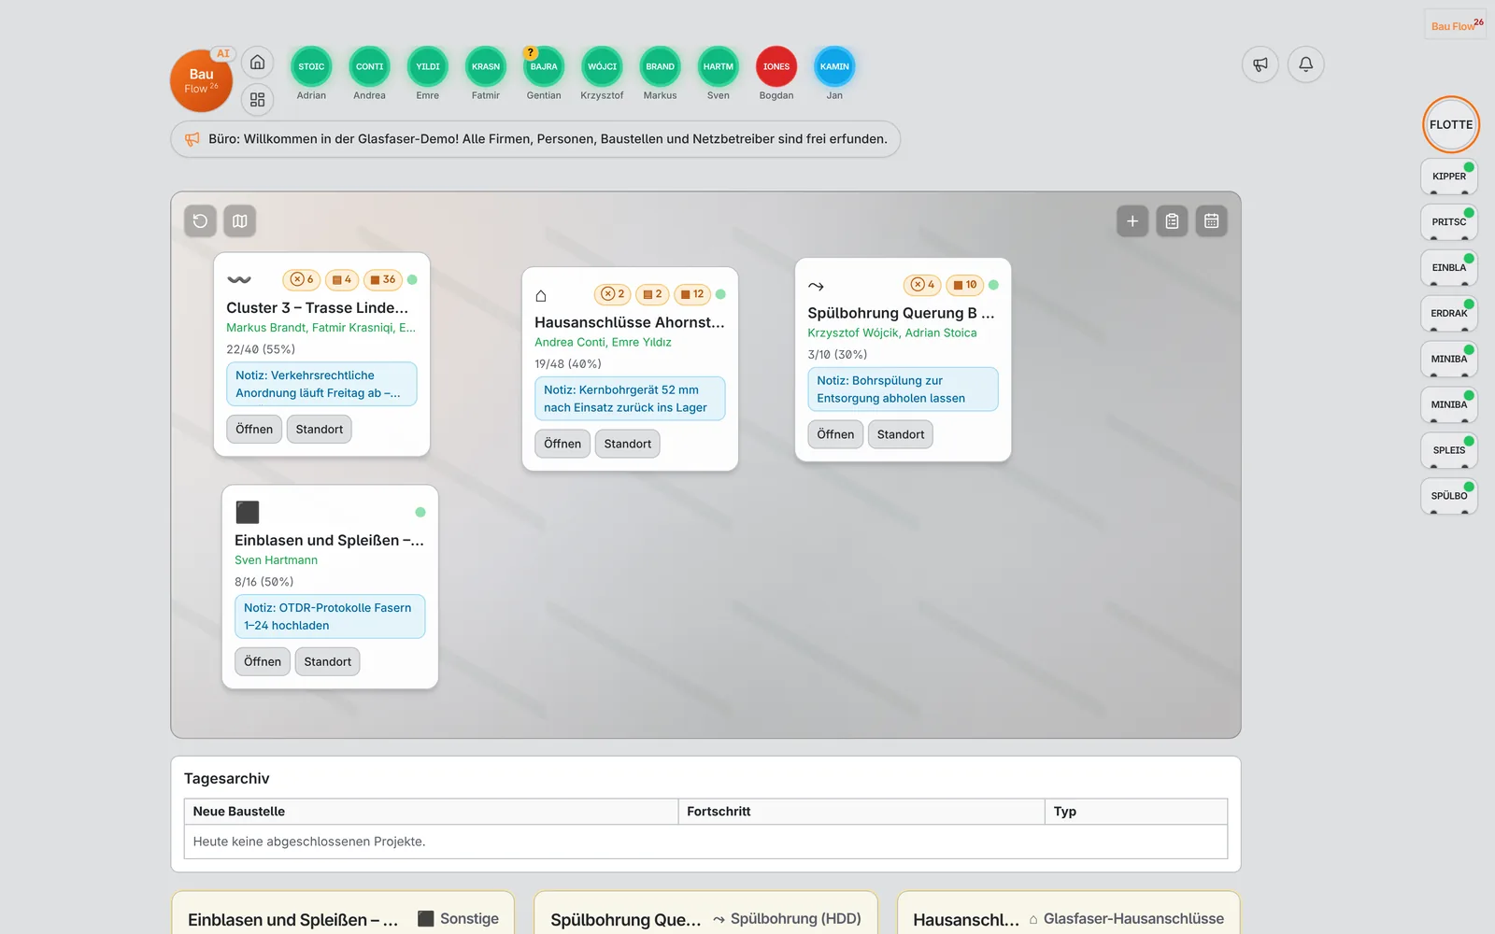Open the home icon button

(x=257, y=63)
